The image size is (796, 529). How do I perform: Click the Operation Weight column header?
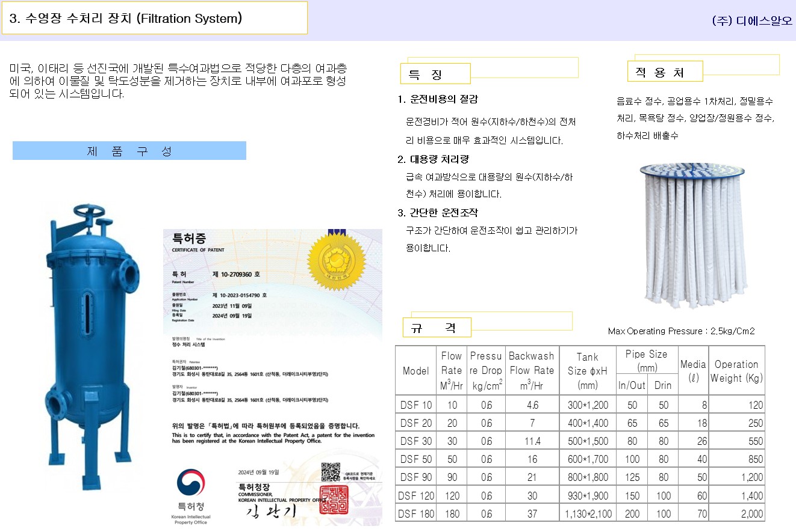736,371
